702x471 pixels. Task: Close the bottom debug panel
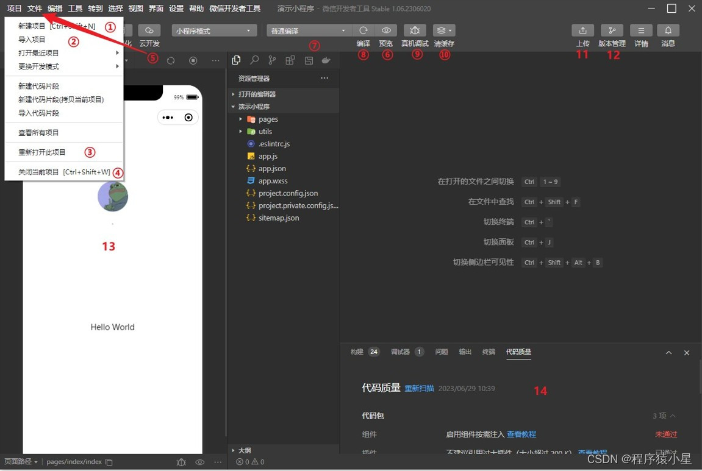tap(687, 353)
